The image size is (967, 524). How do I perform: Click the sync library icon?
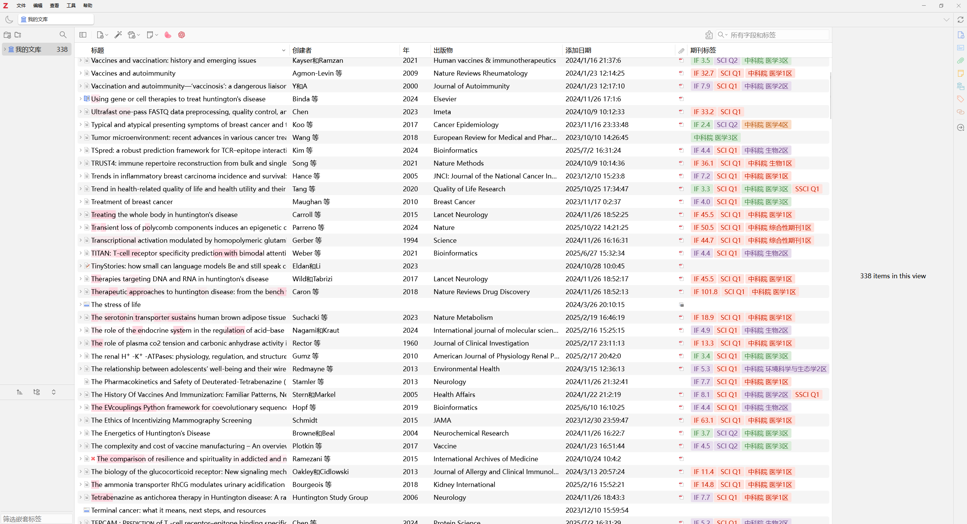[960, 20]
